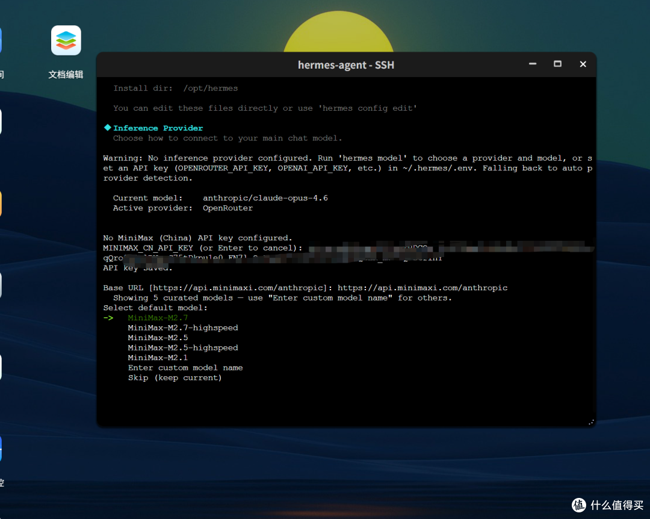Click 'You can edit these files directly' line
650x519 pixels.
pyautogui.click(x=265, y=108)
